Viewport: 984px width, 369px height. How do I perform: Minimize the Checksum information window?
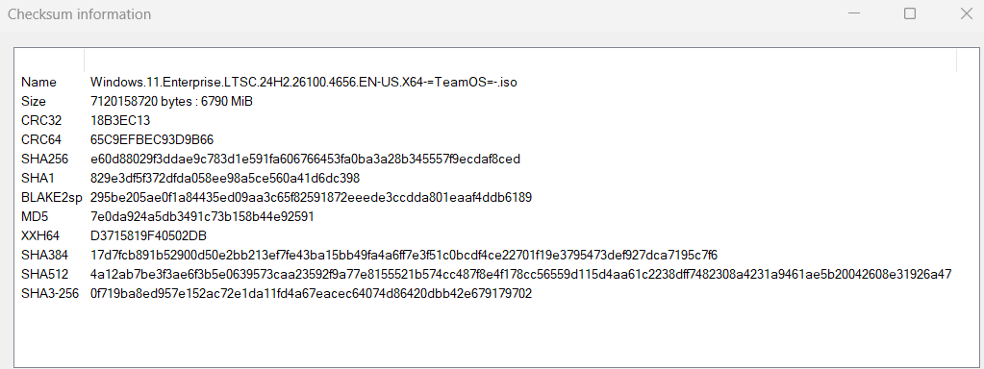tap(852, 13)
